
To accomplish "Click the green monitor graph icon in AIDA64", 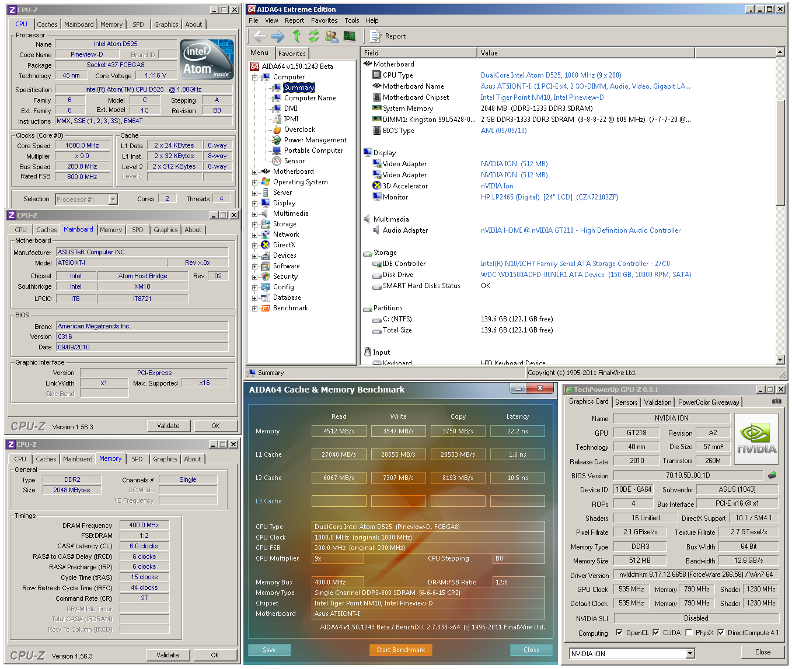I will [350, 36].
